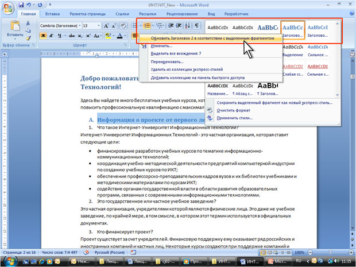Viewport: 356px width, 267px height.
Task: Customize Quick Access Toolbar dropdown arrow
Action: tap(50, 5)
